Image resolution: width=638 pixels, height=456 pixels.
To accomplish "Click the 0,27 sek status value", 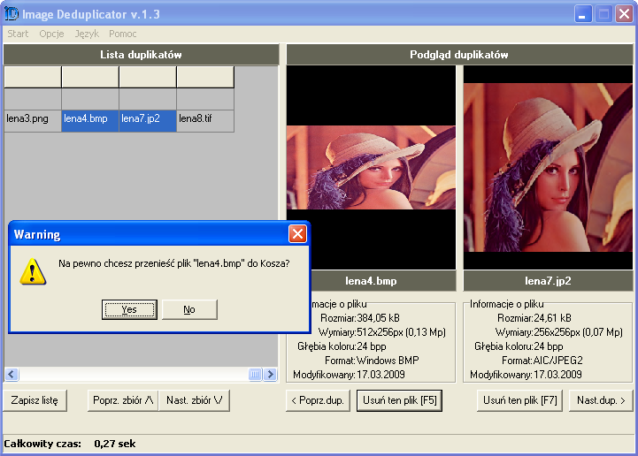I will (115, 444).
